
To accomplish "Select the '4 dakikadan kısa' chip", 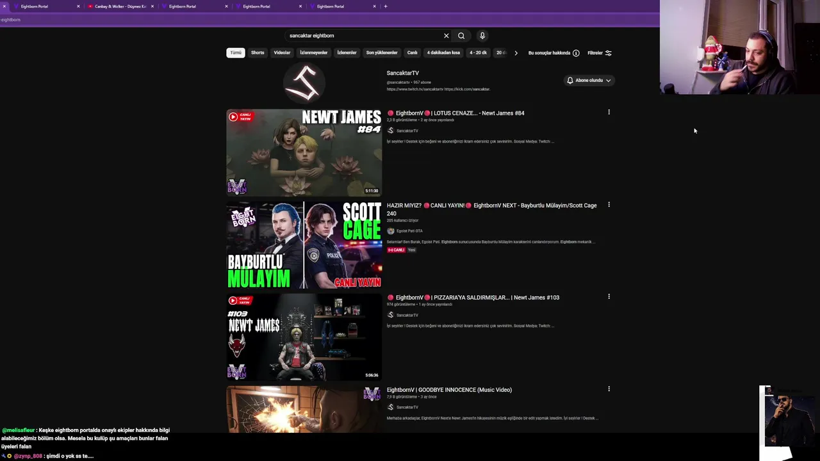I will tap(443, 53).
